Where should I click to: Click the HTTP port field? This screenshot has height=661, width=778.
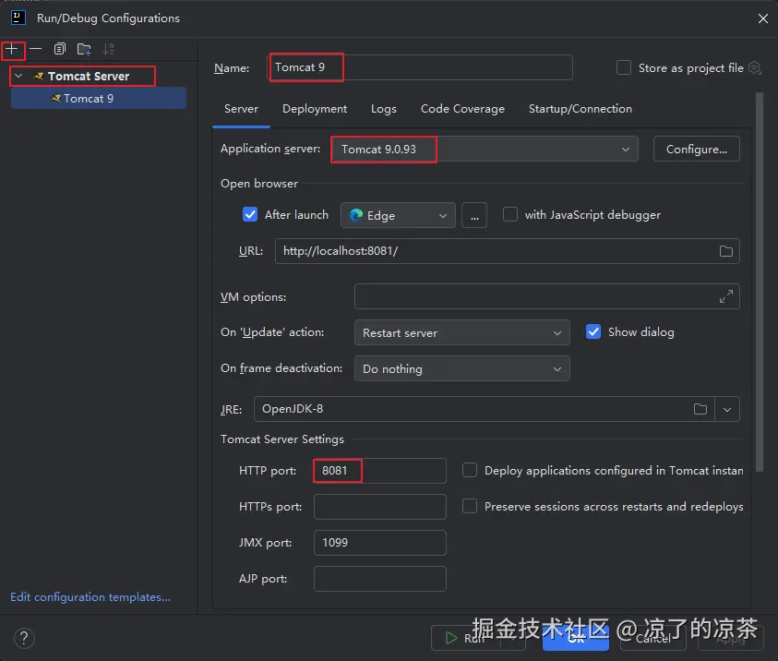coord(380,471)
